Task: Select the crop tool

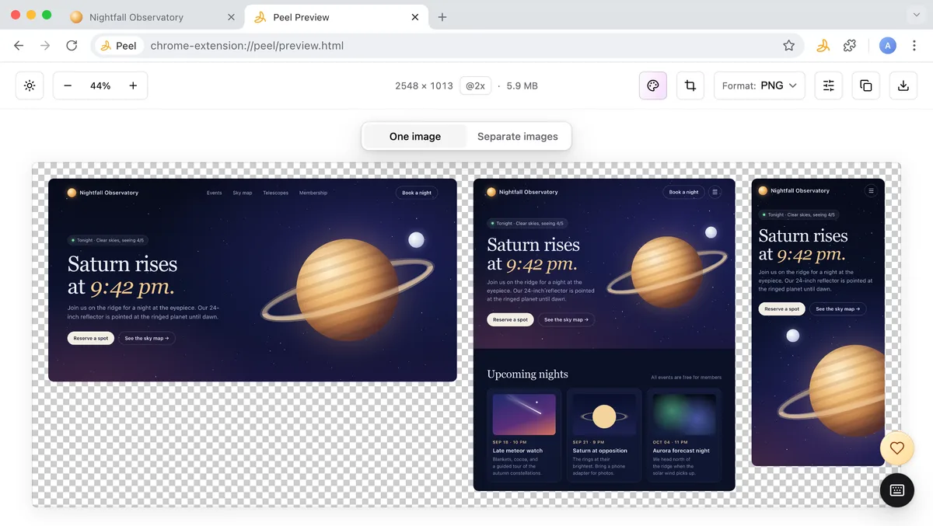Action: tap(690, 85)
